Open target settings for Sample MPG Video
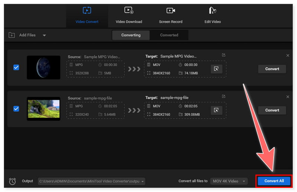Image resolution: width=297 pixels, height=192 pixels. [x=216, y=69]
